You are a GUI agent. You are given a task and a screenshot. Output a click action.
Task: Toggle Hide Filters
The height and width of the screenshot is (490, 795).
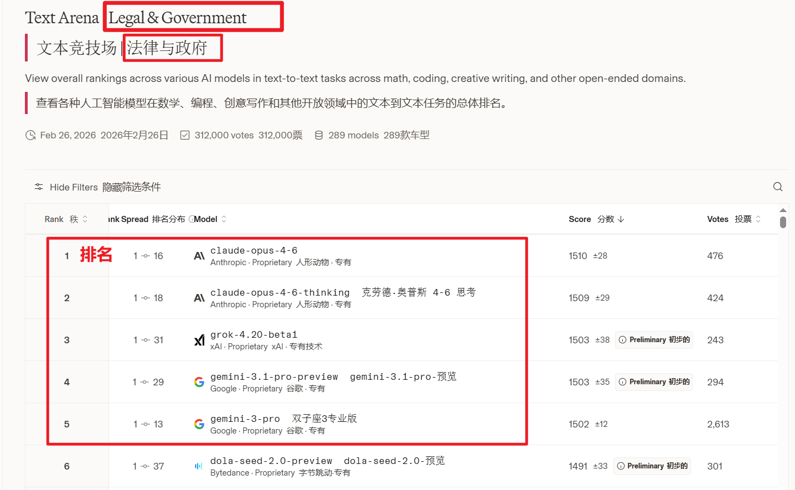click(74, 187)
